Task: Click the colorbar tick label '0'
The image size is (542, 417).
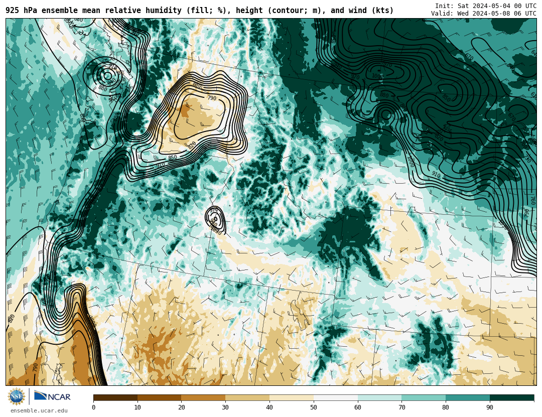Action: (94, 407)
